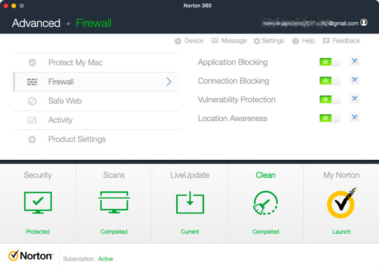379x269 pixels.
Task: Click the Device plus icon
Action: (x=178, y=41)
